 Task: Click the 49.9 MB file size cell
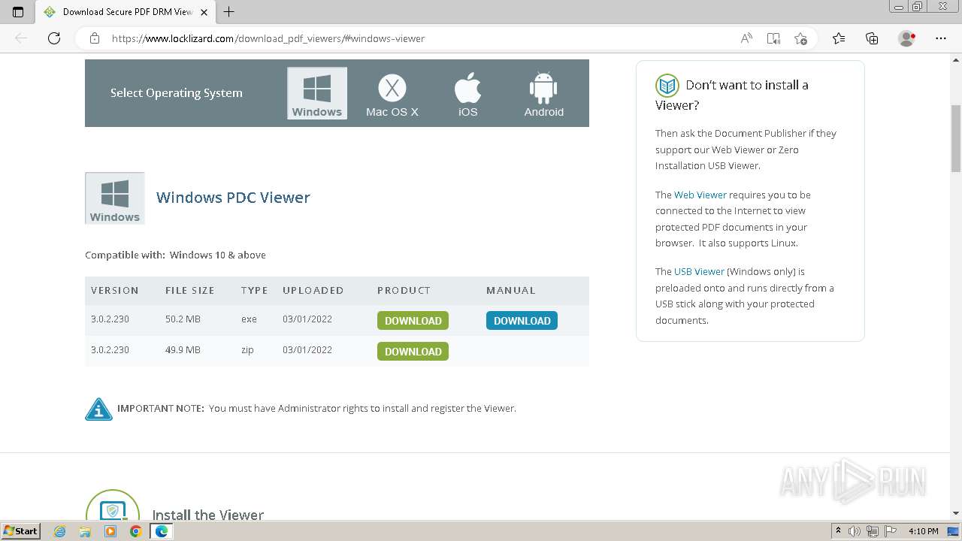click(183, 350)
